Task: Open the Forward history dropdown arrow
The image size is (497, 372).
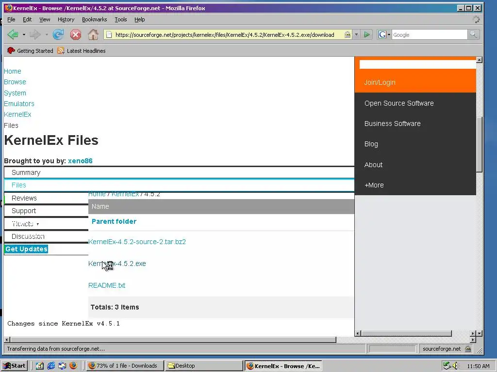Action: tap(46, 34)
